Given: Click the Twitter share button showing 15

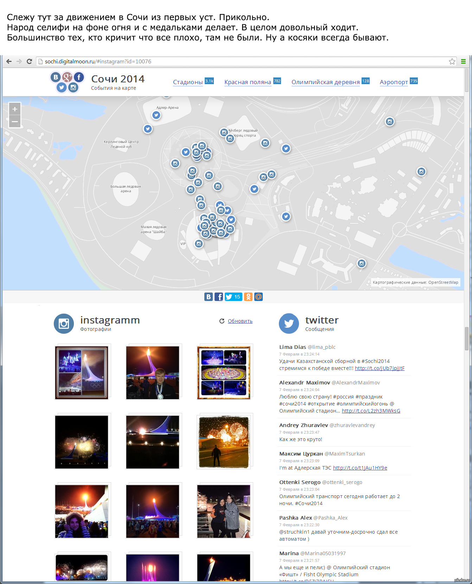Looking at the screenshot, I should click(x=234, y=297).
